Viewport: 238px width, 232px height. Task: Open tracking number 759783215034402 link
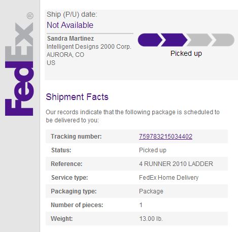165,137
